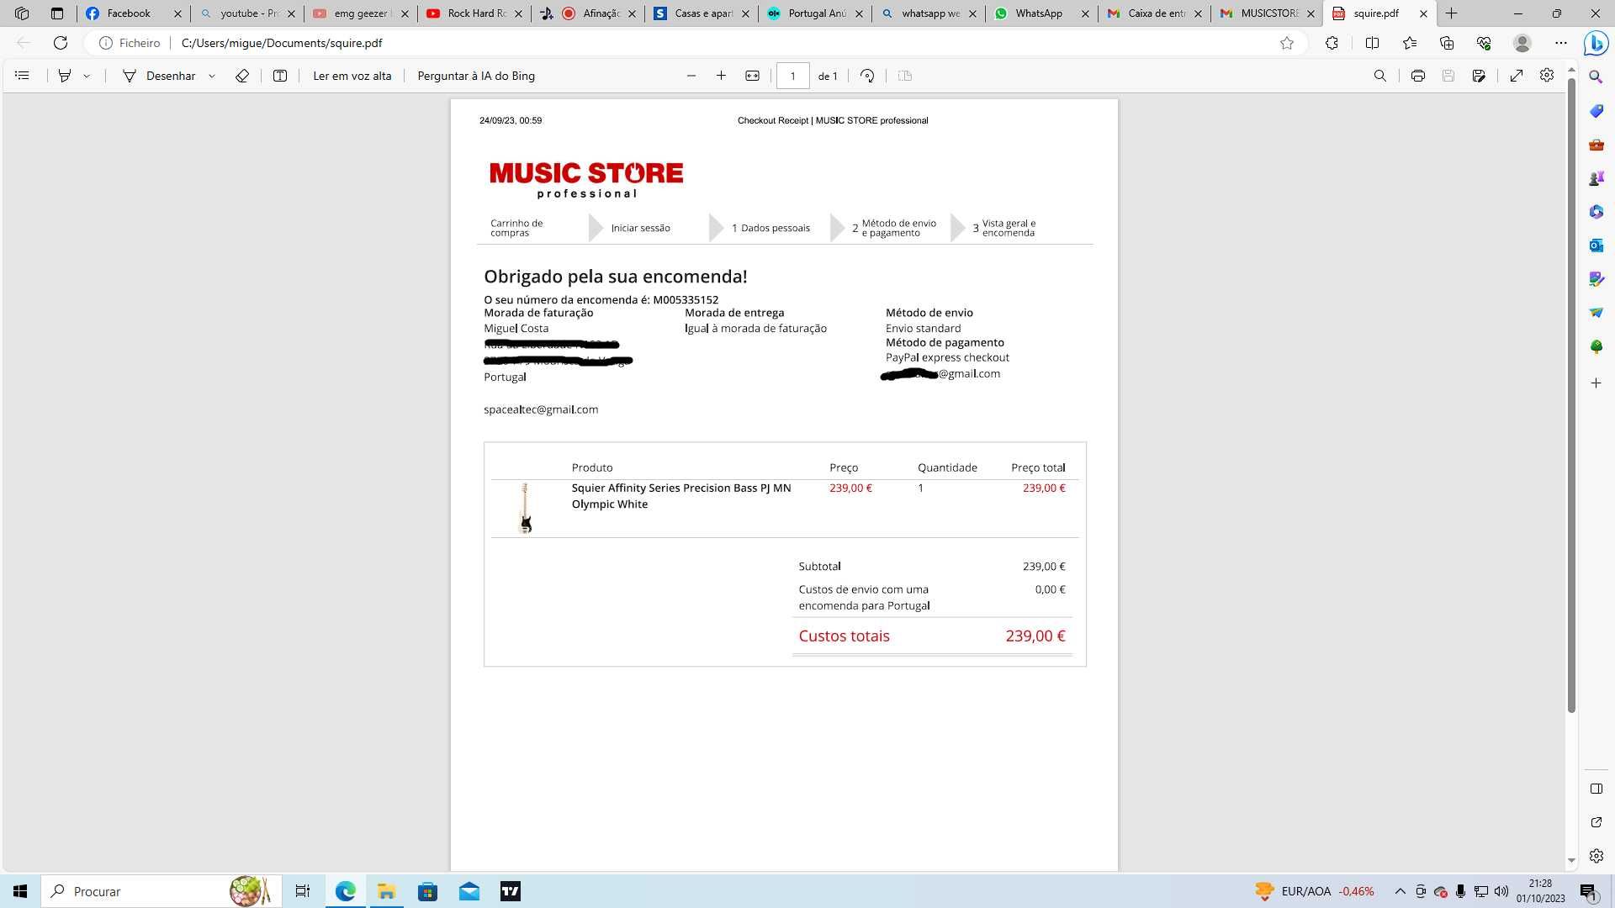The image size is (1615, 908).
Task: Activate the Desenhar drawing tool
Action: coord(159,76)
